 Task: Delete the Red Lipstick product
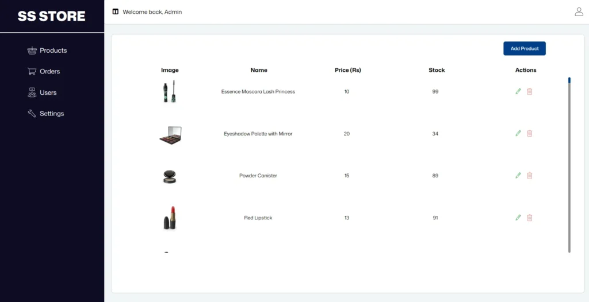pyautogui.click(x=530, y=217)
